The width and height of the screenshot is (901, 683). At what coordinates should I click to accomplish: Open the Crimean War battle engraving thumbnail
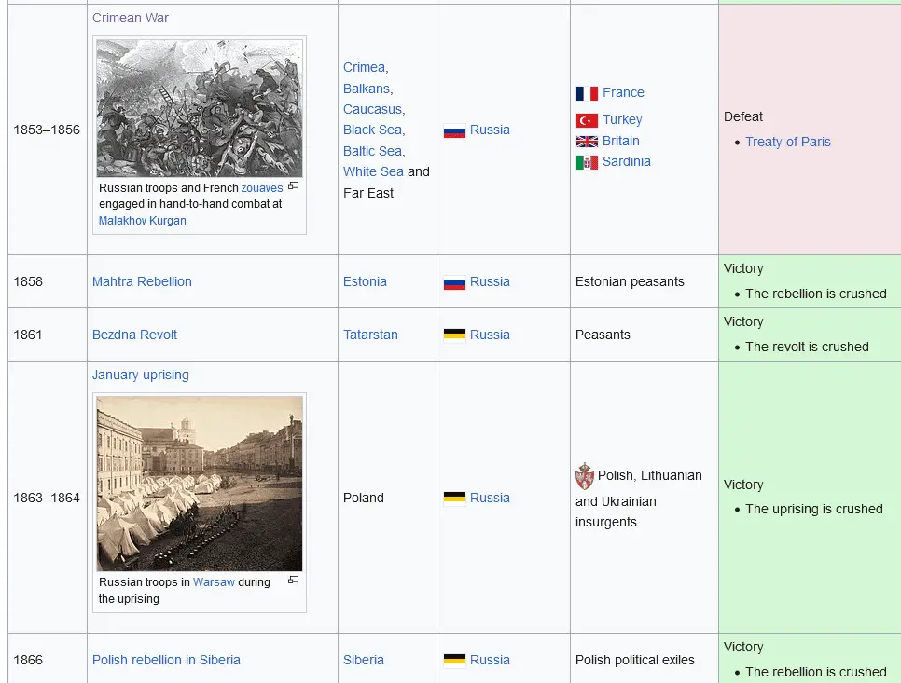point(200,108)
